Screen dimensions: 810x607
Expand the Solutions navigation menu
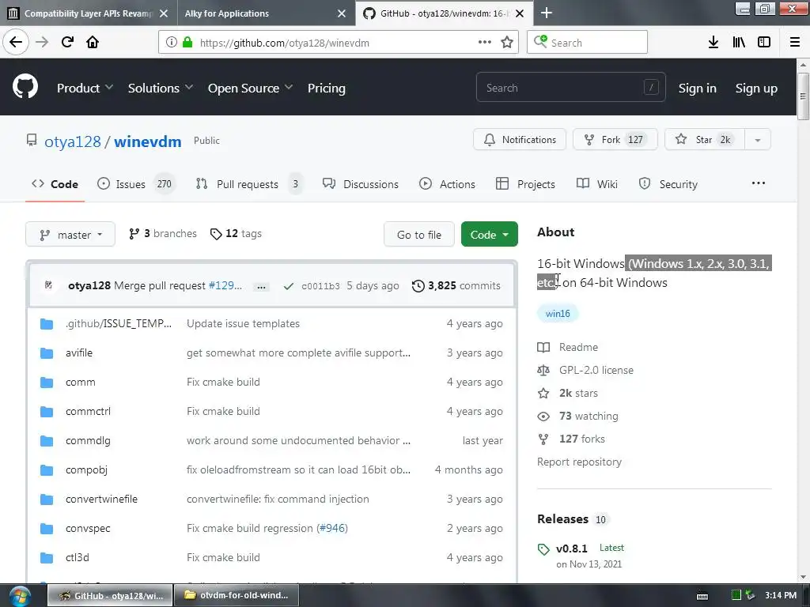(160, 89)
